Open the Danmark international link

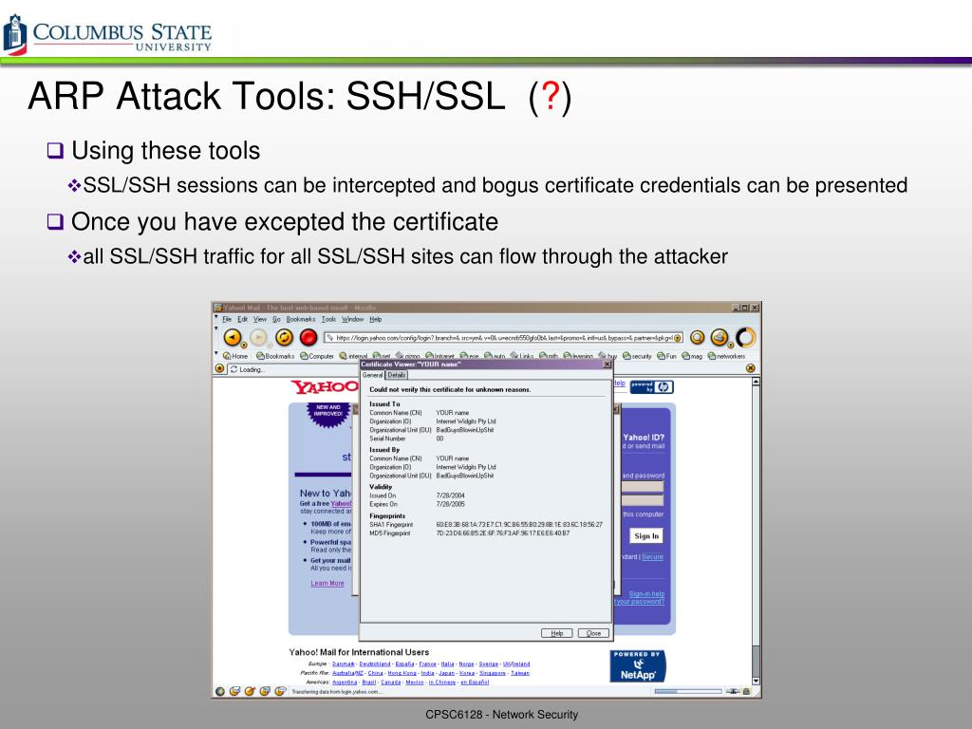(x=344, y=664)
